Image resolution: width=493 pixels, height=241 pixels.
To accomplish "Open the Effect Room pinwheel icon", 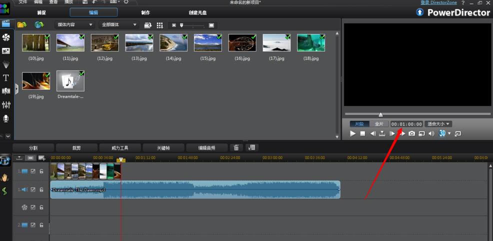I will coord(6,37).
